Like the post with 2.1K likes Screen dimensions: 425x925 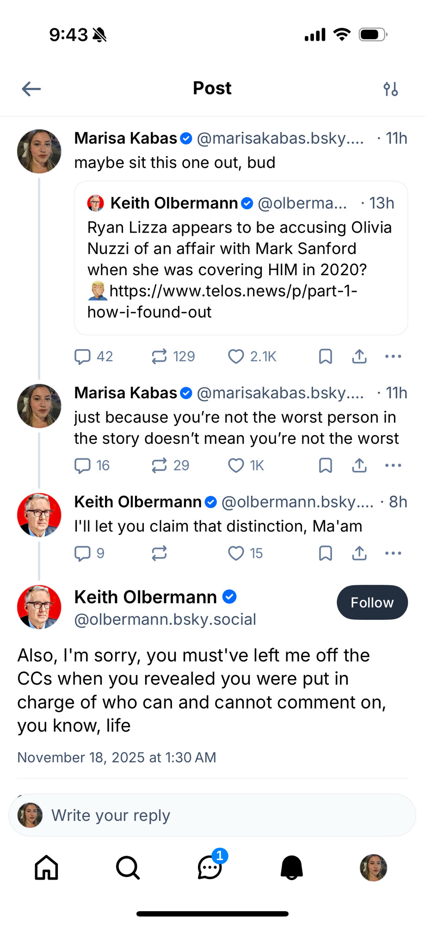click(236, 357)
